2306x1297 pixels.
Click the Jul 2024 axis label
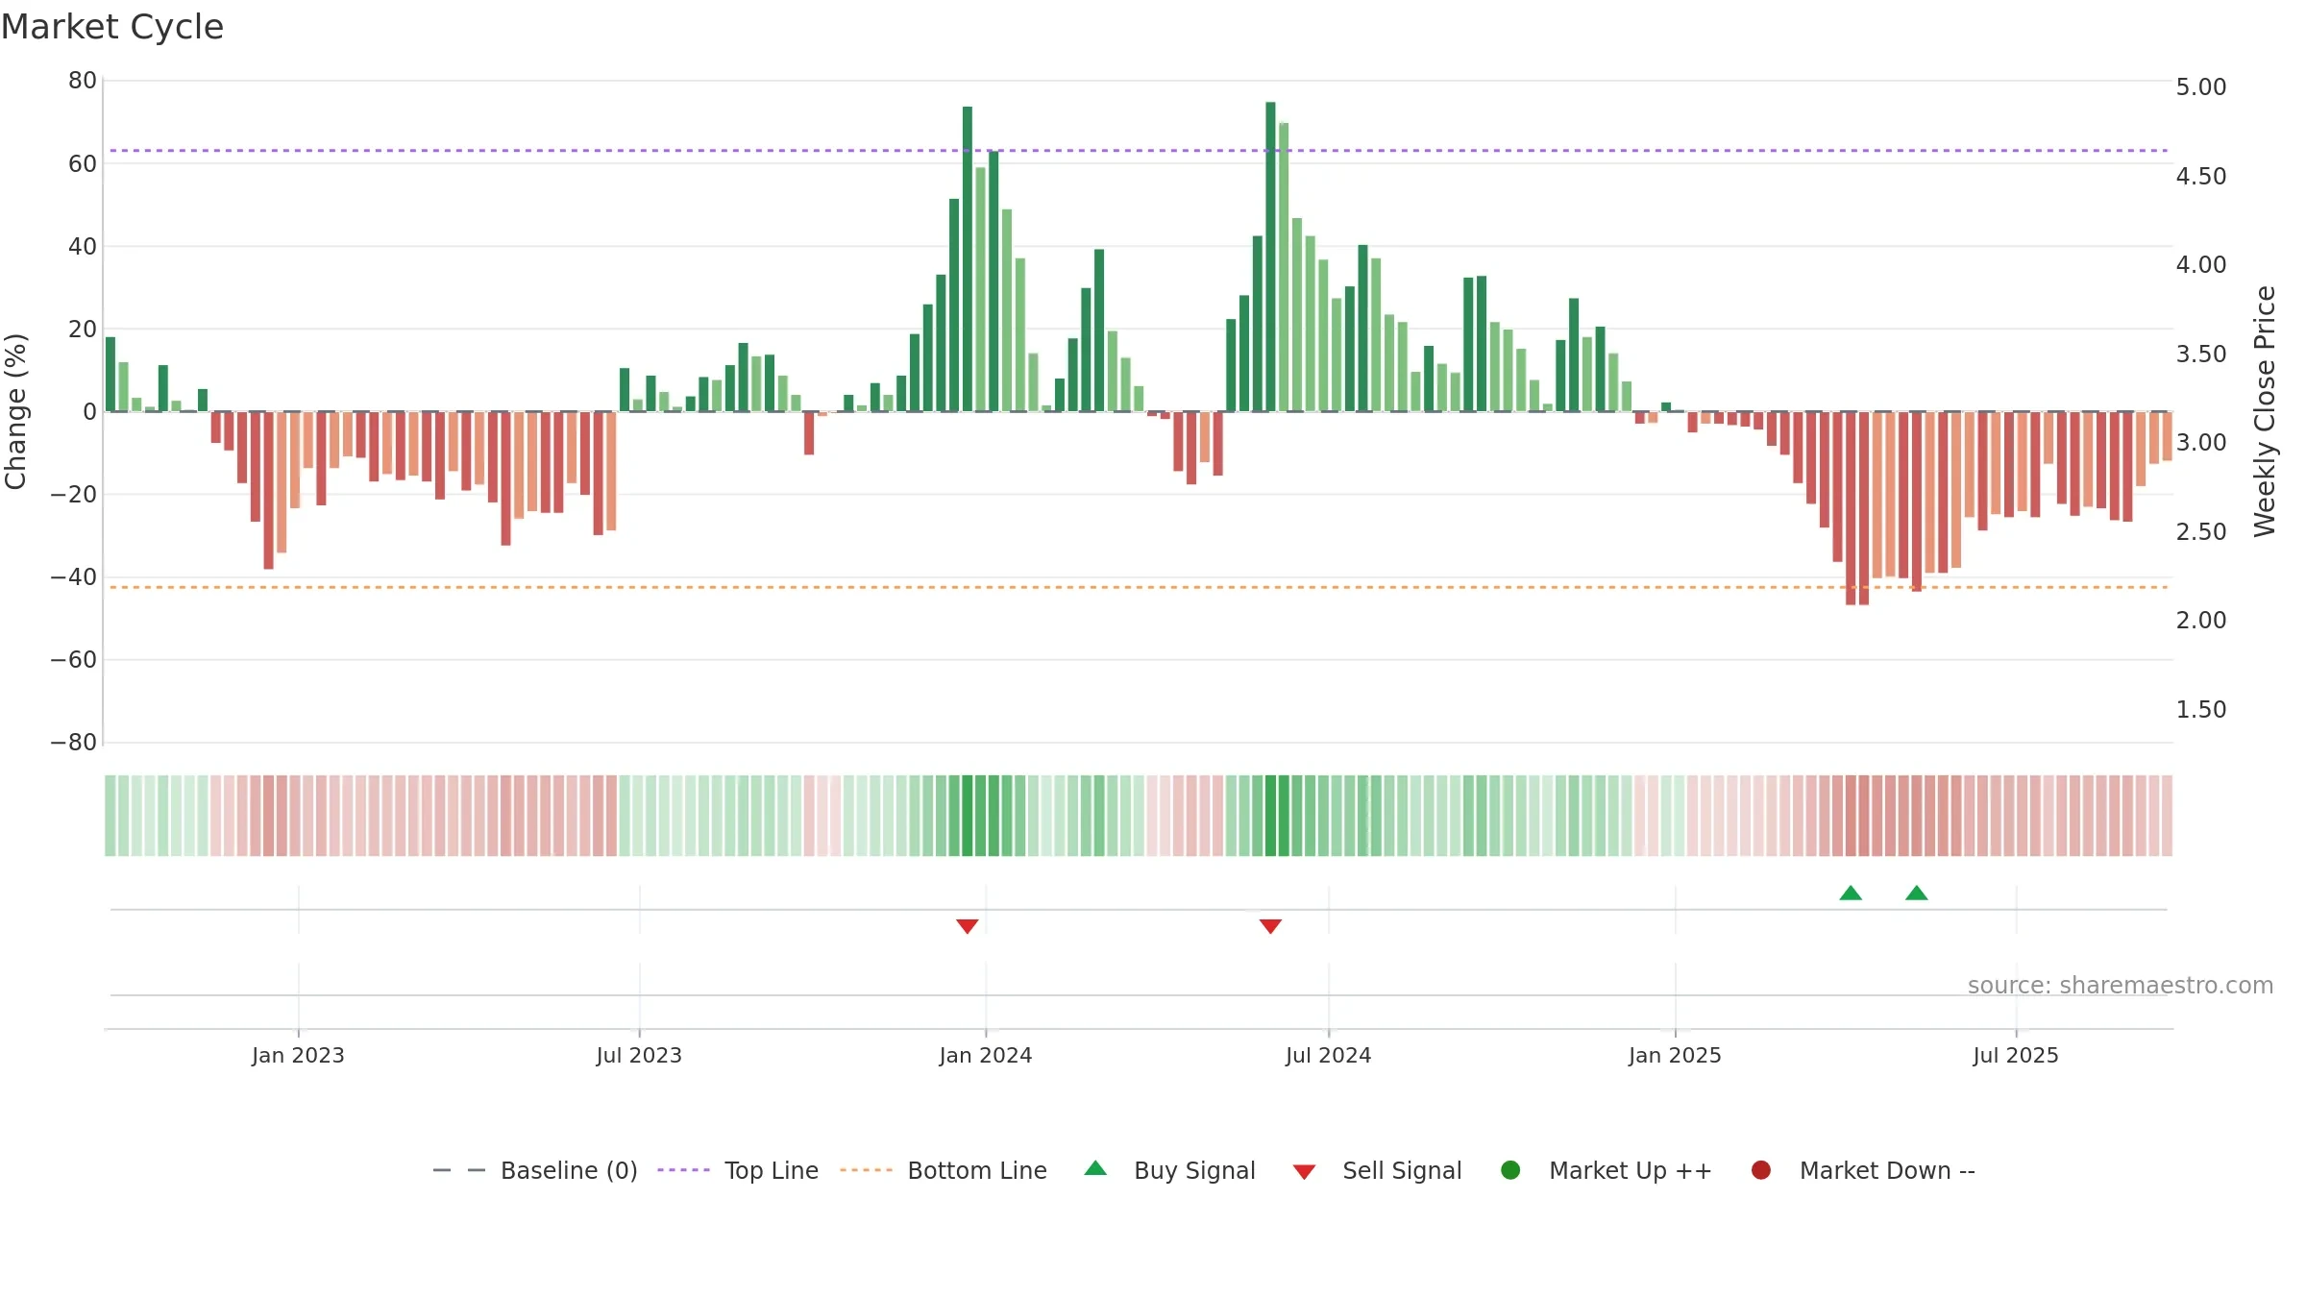1329,1055
